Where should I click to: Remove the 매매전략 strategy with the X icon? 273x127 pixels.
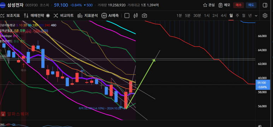[48, 16]
